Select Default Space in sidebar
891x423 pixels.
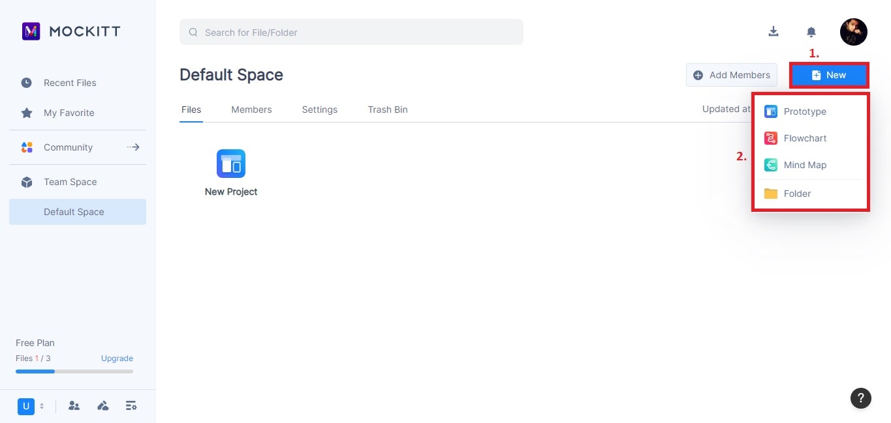[x=78, y=212]
